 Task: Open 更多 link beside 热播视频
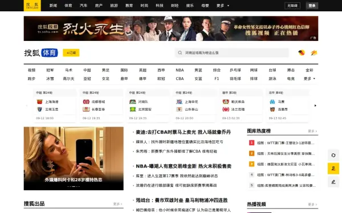click(312, 204)
